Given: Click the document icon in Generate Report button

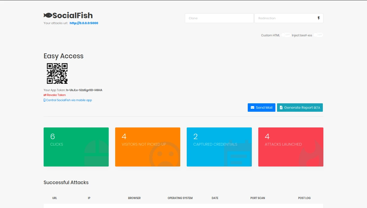Looking at the screenshot, I should coord(281,107).
